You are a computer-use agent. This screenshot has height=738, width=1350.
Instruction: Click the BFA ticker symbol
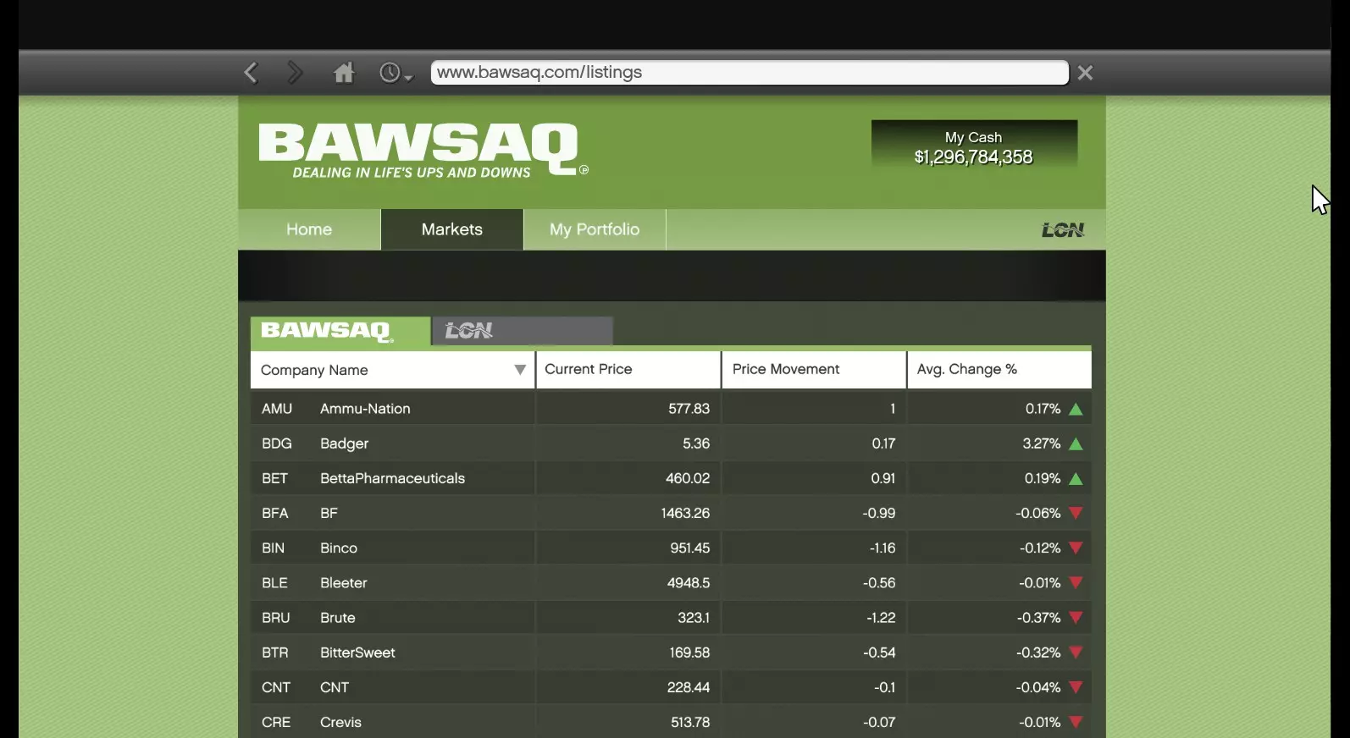coord(275,513)
